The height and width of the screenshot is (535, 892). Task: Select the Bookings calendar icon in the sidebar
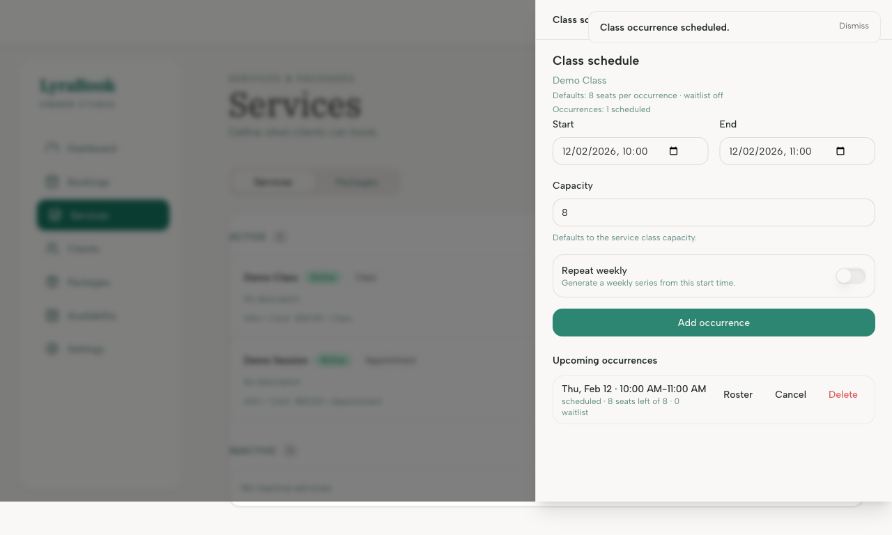click(52, 182)
